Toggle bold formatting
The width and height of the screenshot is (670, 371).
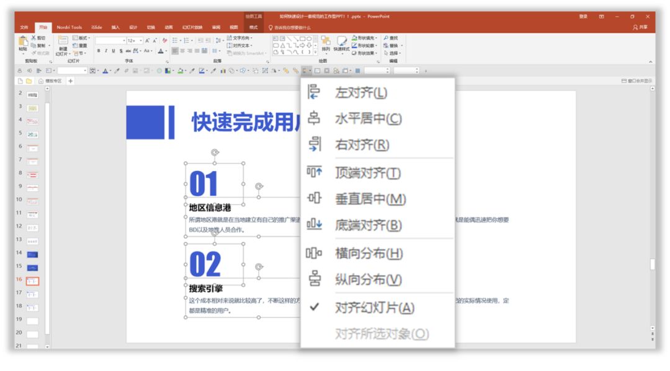(99, 51)
